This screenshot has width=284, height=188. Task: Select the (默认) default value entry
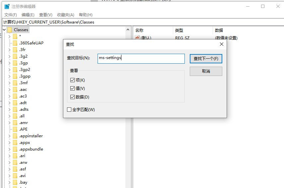click(143, 38)
